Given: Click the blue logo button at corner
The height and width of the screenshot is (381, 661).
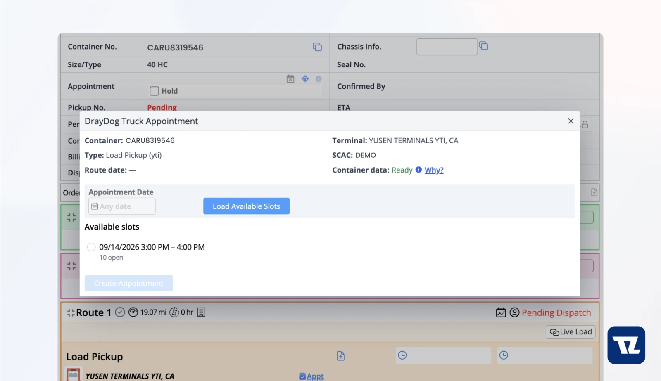Looking at the screenshot, I should (626, 345).
